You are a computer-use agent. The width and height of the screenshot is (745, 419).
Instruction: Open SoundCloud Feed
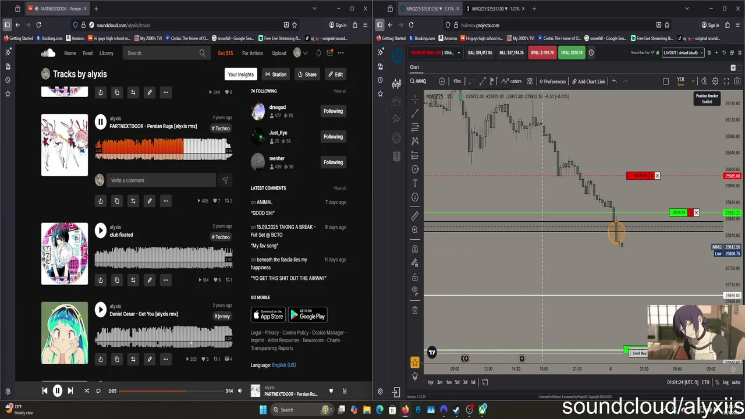[x=88, y=53]
